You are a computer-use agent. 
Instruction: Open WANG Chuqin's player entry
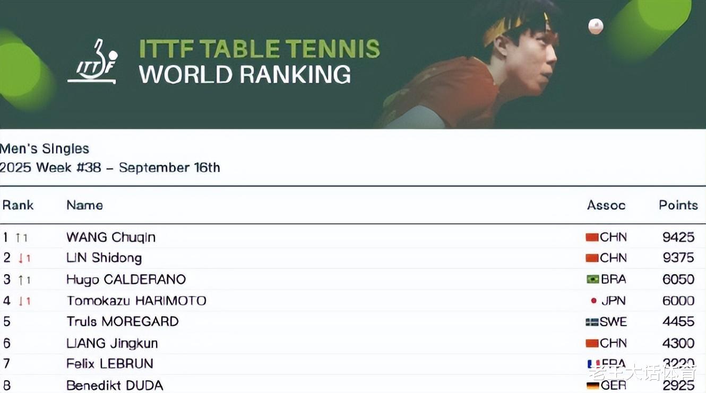pyautogui.click(x=111, y=237)
